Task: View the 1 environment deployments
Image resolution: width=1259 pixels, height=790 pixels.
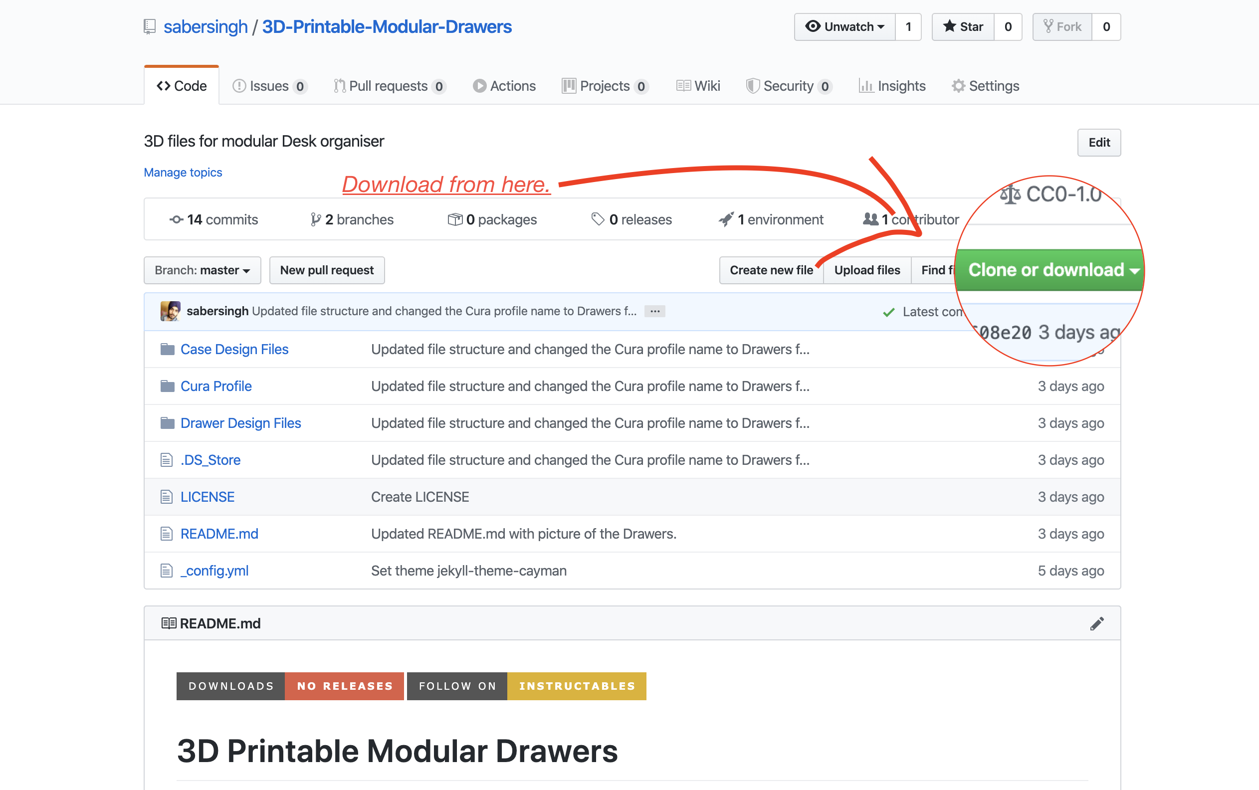Action: pyautogui.click(x=771, y=219)
